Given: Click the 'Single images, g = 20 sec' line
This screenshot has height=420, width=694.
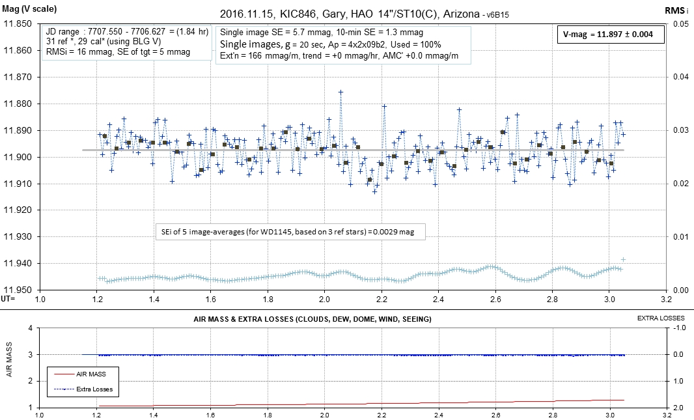Looking at the screenshot, I should [x=330, y=44].
